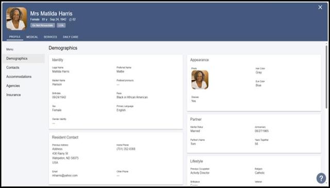Click the Resident Contact section heading
Viewport: 330px width, 188px height.
65,137
